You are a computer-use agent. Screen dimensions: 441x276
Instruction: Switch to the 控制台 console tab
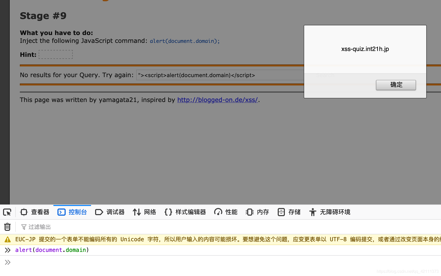coord(72,212)
